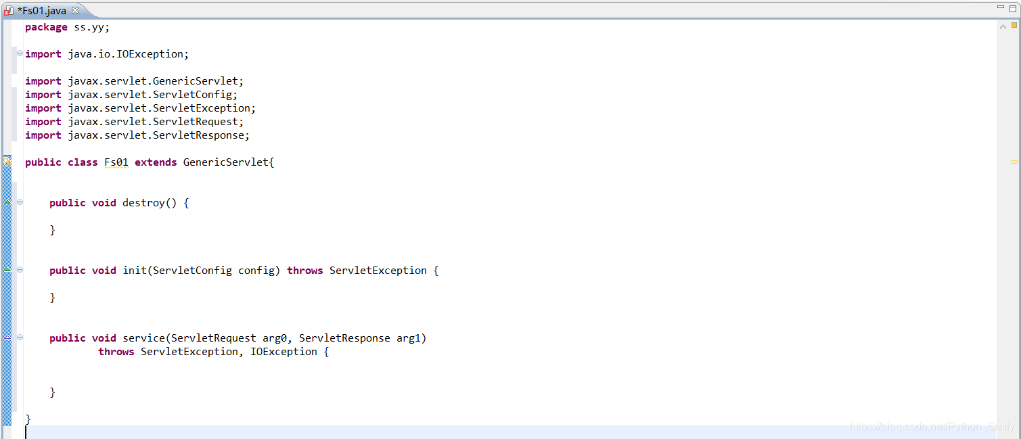
Task: Click 'config' parameter in init method
Action: pos(256,271)
